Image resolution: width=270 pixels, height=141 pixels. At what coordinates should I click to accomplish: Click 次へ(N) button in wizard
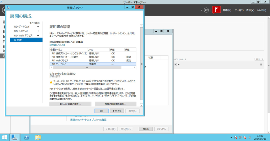click(x=126, y=129)
